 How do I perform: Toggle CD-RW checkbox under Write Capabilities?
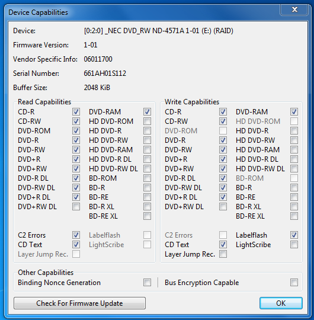pyautogui.click(x=223, y=121)
